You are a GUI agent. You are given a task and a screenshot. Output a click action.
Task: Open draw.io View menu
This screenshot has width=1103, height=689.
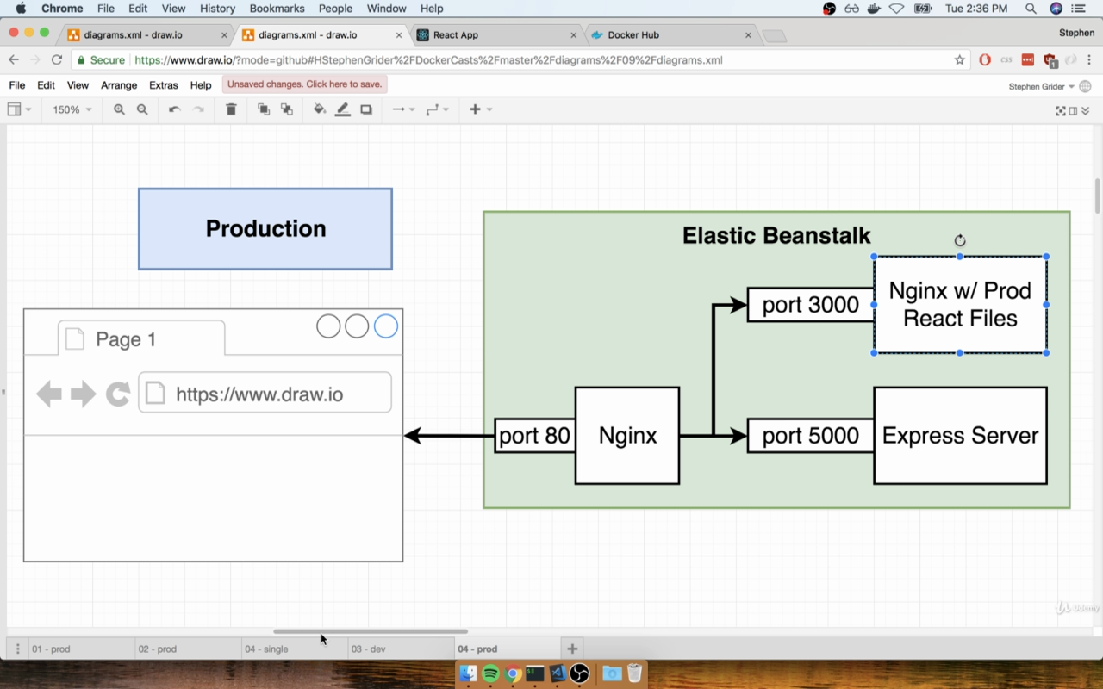coord(78,85)
